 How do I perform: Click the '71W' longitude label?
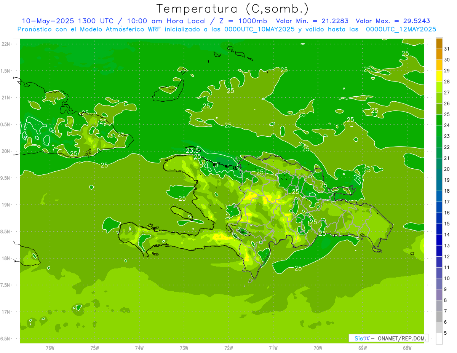click(x=273, y=348)
